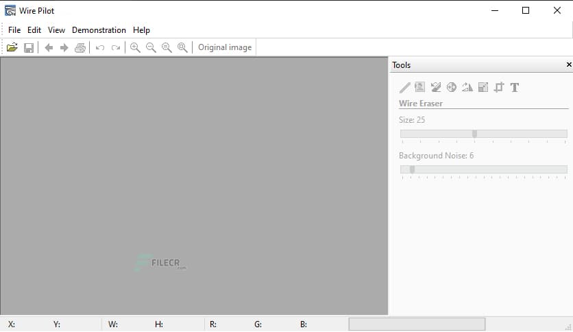573x332 pixels.
Task: Click the 'R:' status bar entry
Action: (x=213, y=324)
